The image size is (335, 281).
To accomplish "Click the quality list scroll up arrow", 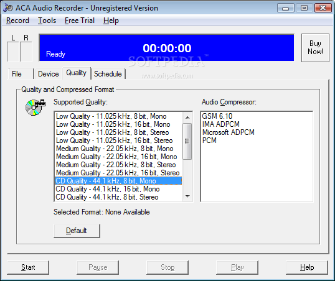I will [187, 117].
